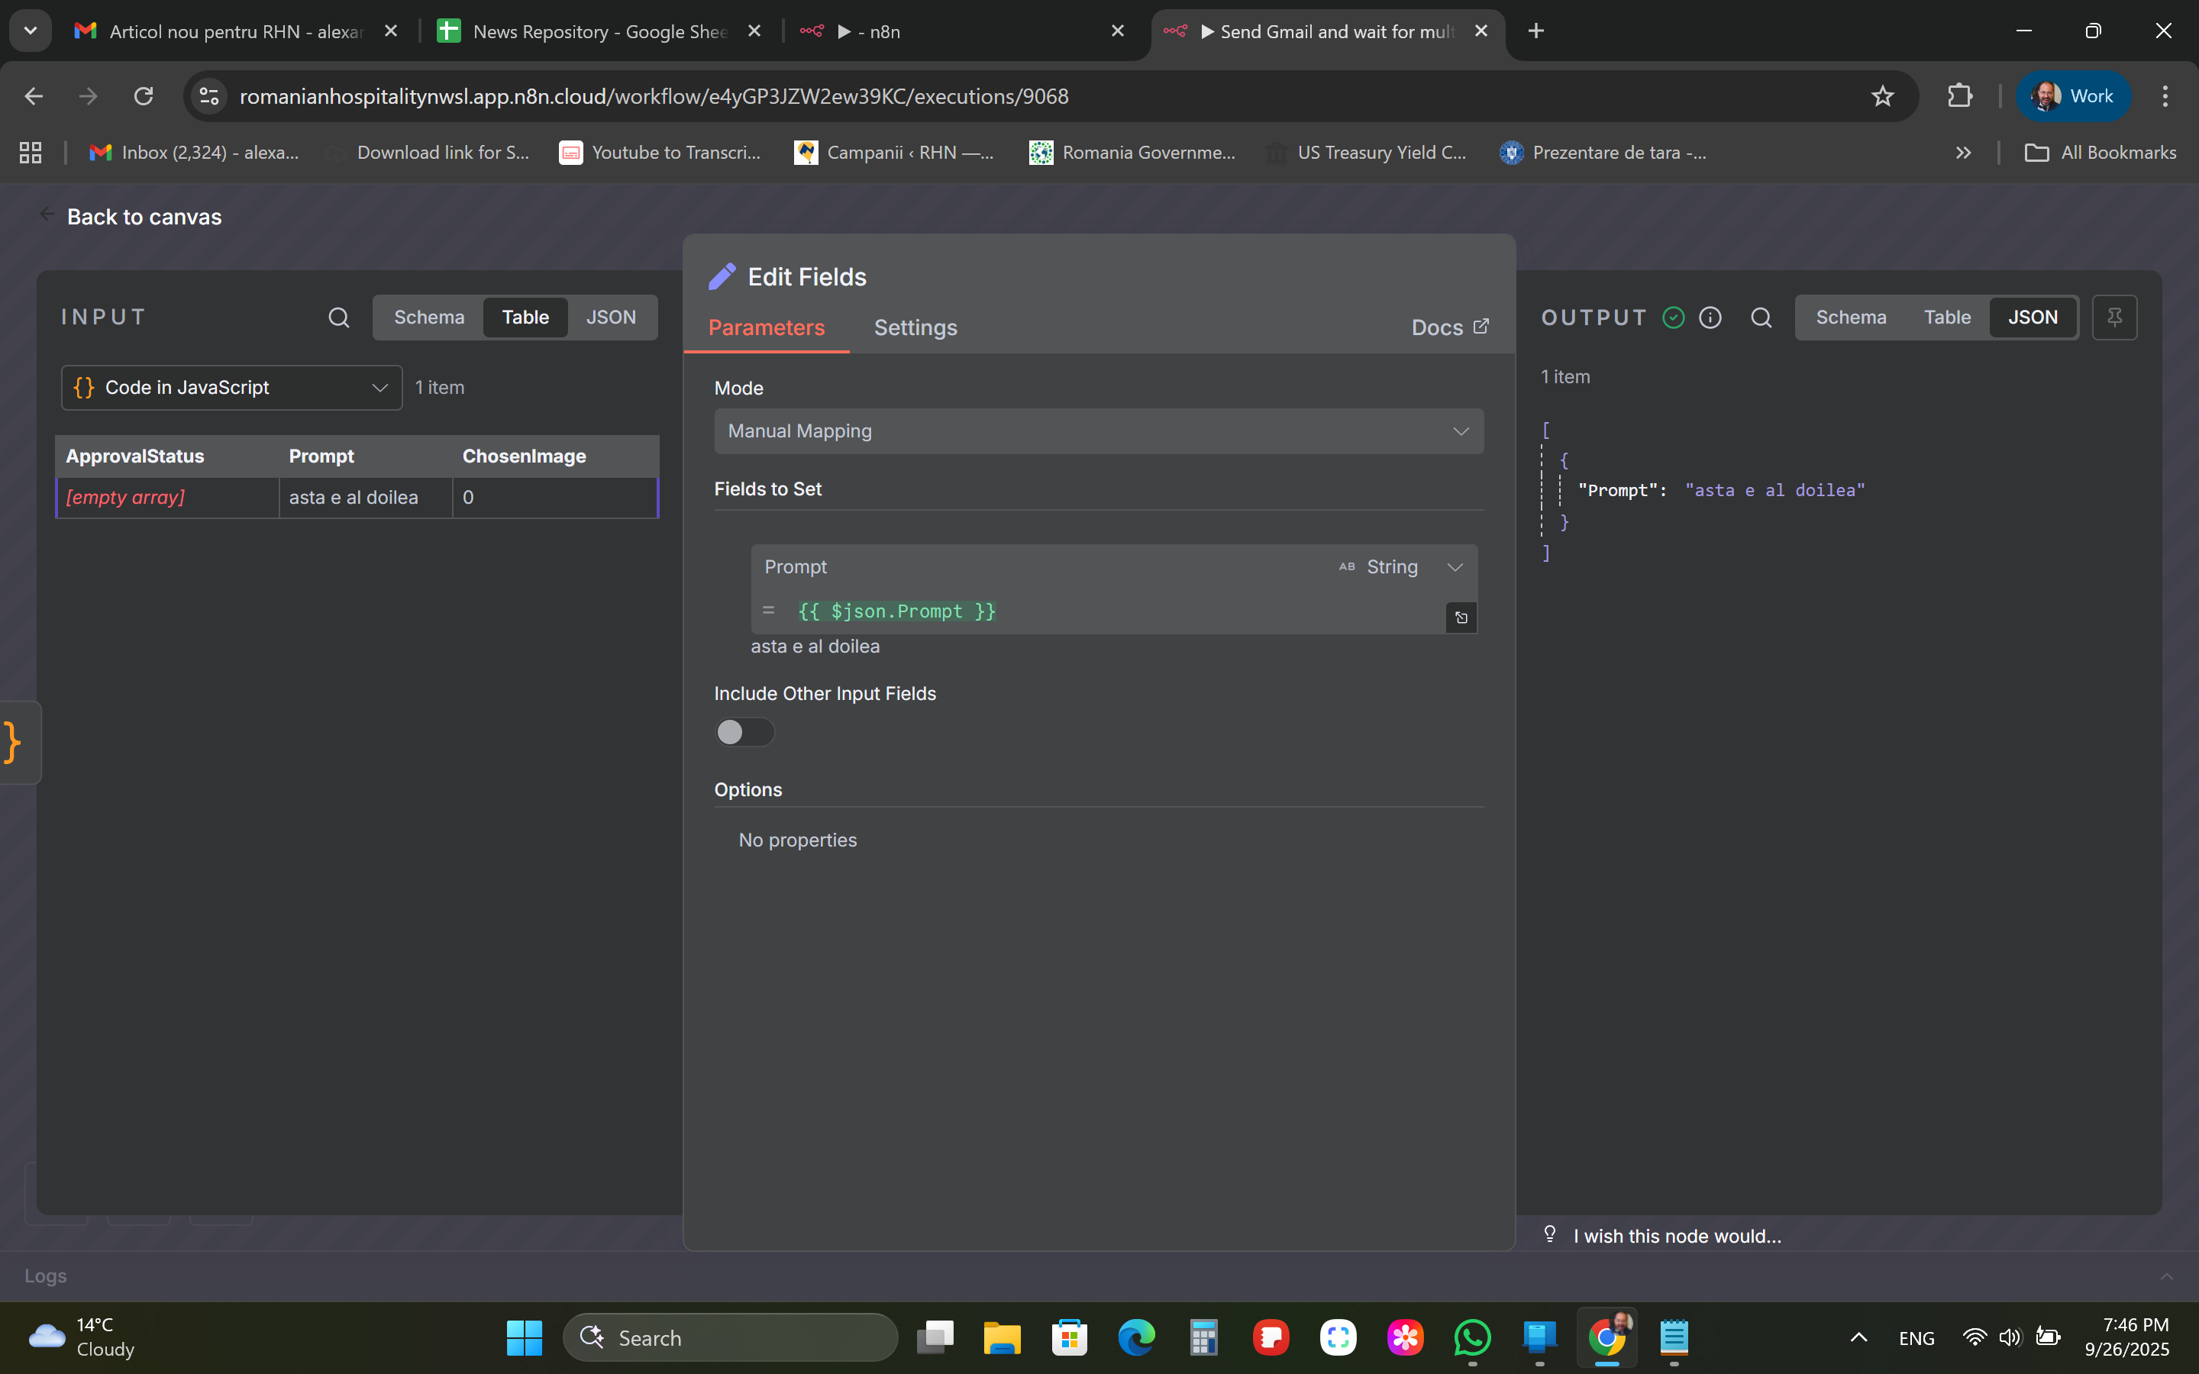The width and height of the screenshot is (2199, 1374).
Task: Click the output panel search icon
Action: [x=1760, y=317]
